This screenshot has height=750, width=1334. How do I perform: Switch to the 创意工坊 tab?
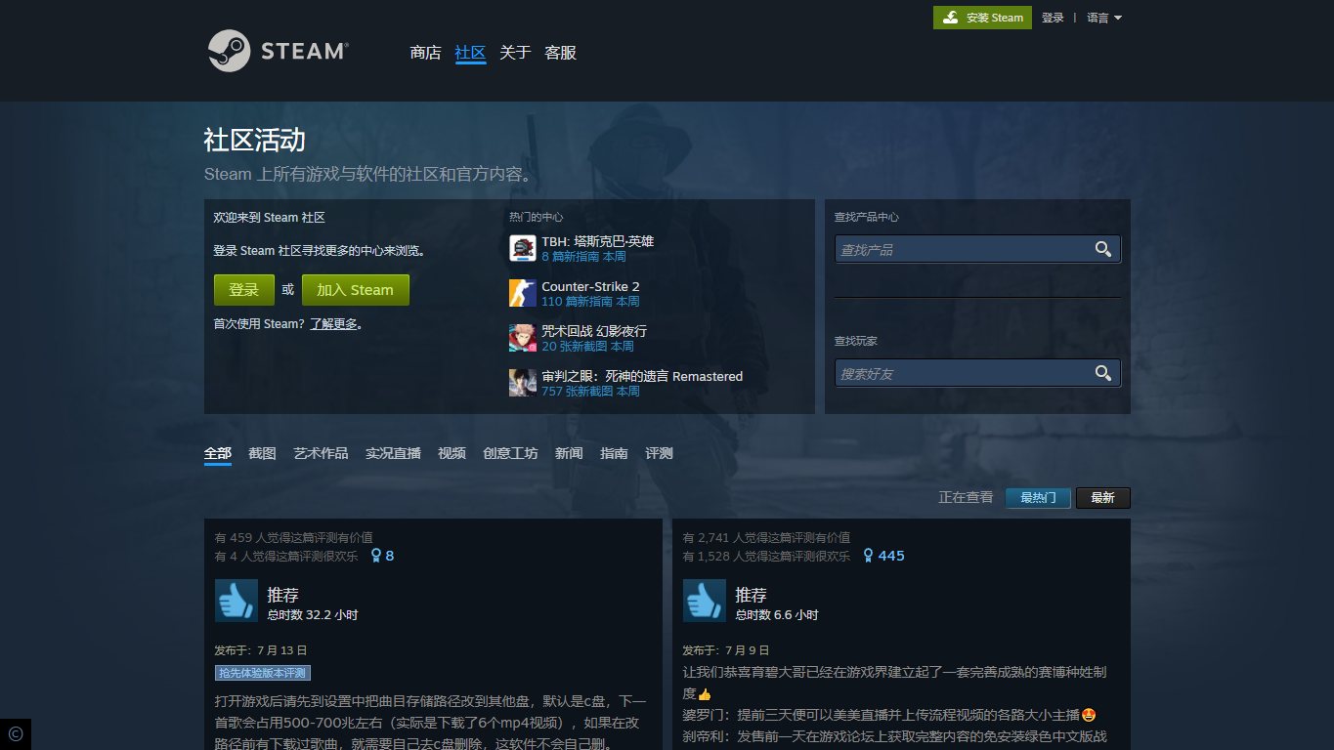510,454
